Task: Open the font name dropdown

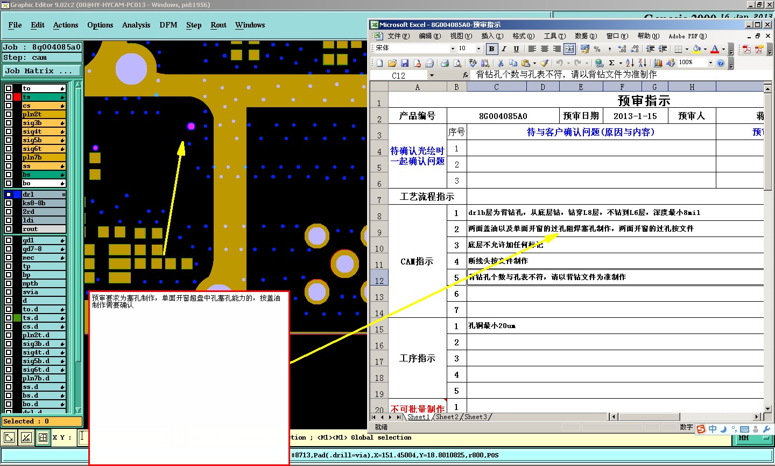Action: point(452,48)
